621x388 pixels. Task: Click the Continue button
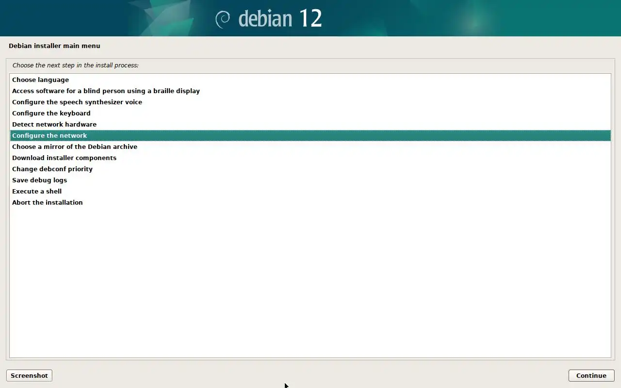tap(591, 375)
